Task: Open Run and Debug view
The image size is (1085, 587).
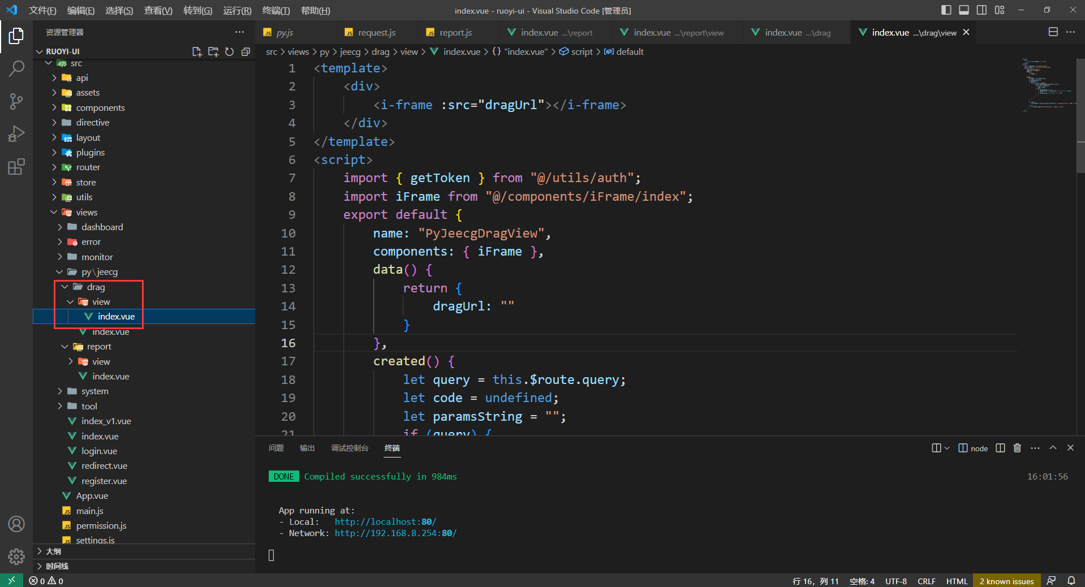Action: tap(16, 134)
